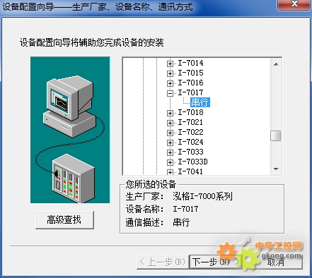Expand the I-7021 tree node
Screen dimensions: 312x278
[x=170, y=123]
